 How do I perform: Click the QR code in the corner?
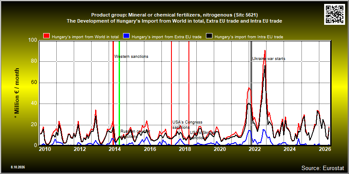(335, 14)
